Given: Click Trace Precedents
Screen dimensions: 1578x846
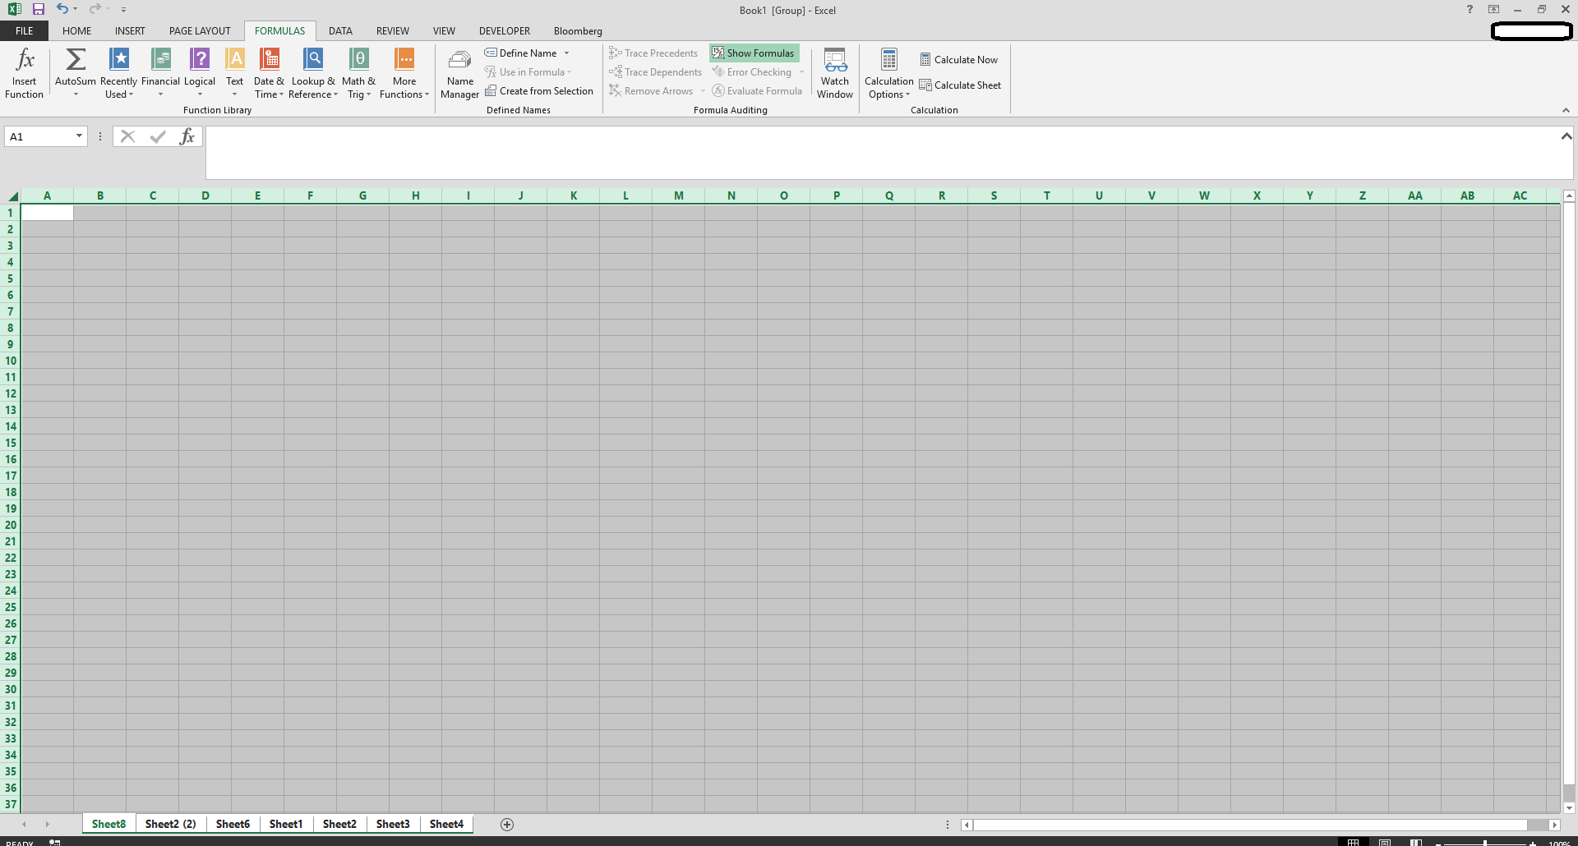Looking at the screenshot, I should tap(653, 53).
